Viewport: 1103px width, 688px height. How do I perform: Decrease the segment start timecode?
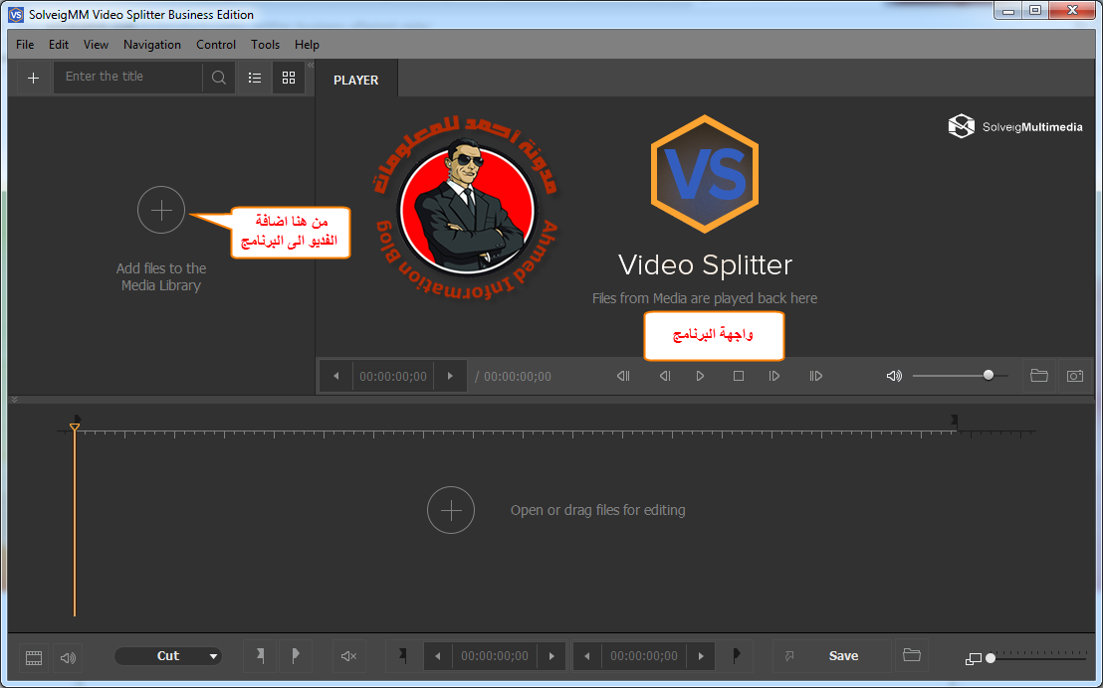[x=438, y=655]
